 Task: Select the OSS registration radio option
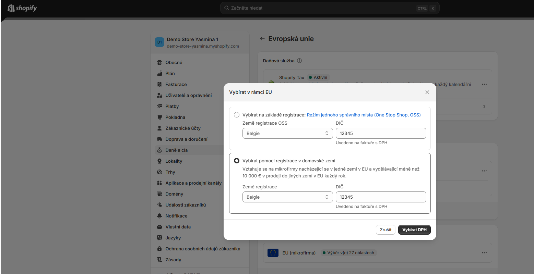[x=237, y=115]
